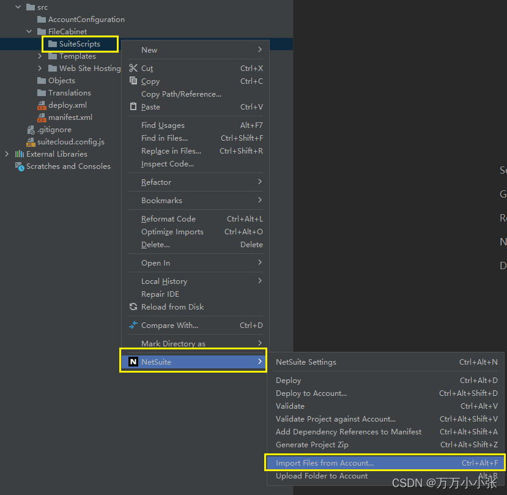The width and height of the screenshot is (507, 495).
Task: Select Optimize Imports option
Action: [195, 232]
